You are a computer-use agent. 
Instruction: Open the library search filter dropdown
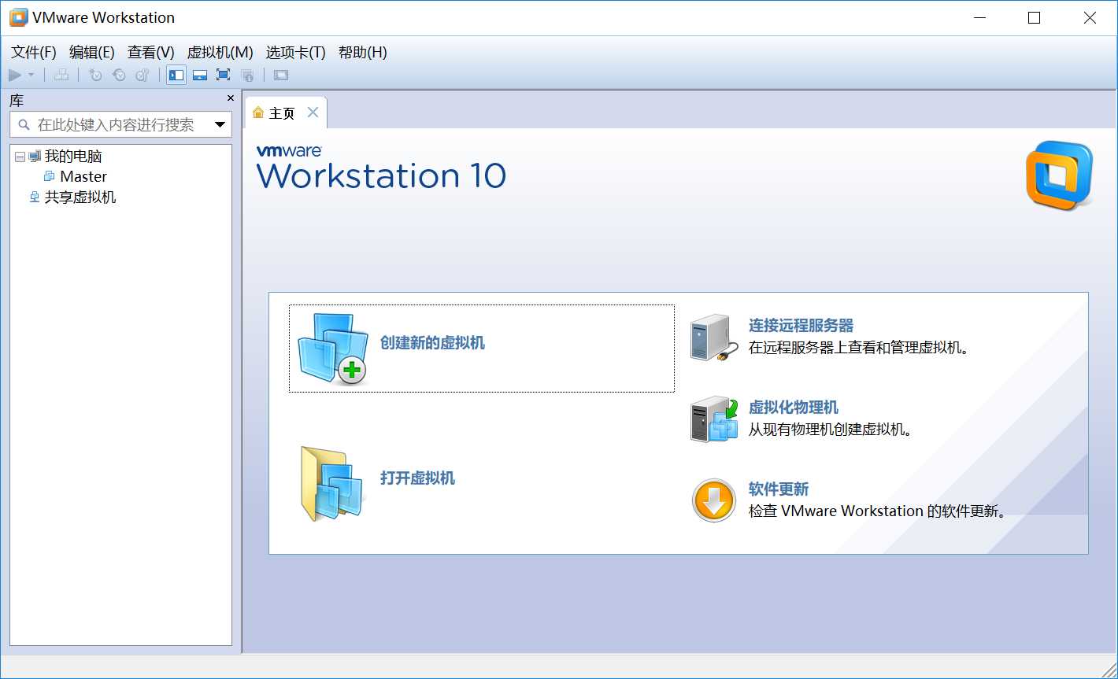(x=220, y=124)
